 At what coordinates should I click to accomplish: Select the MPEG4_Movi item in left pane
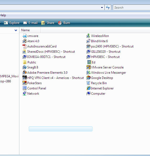9,76
